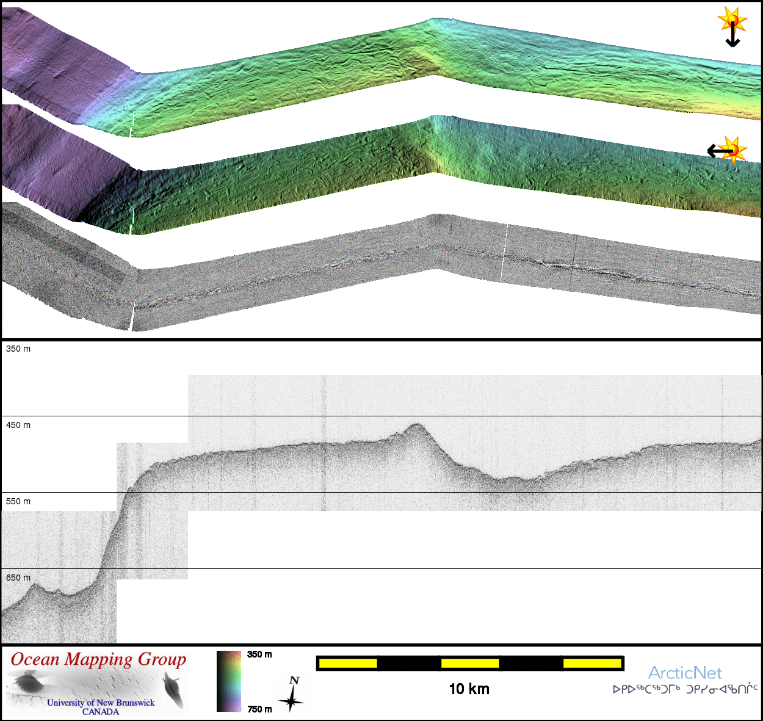763x721 pixels.
Task: Click the sun icon with downward arrow
Action: click(x=732, y=26)
